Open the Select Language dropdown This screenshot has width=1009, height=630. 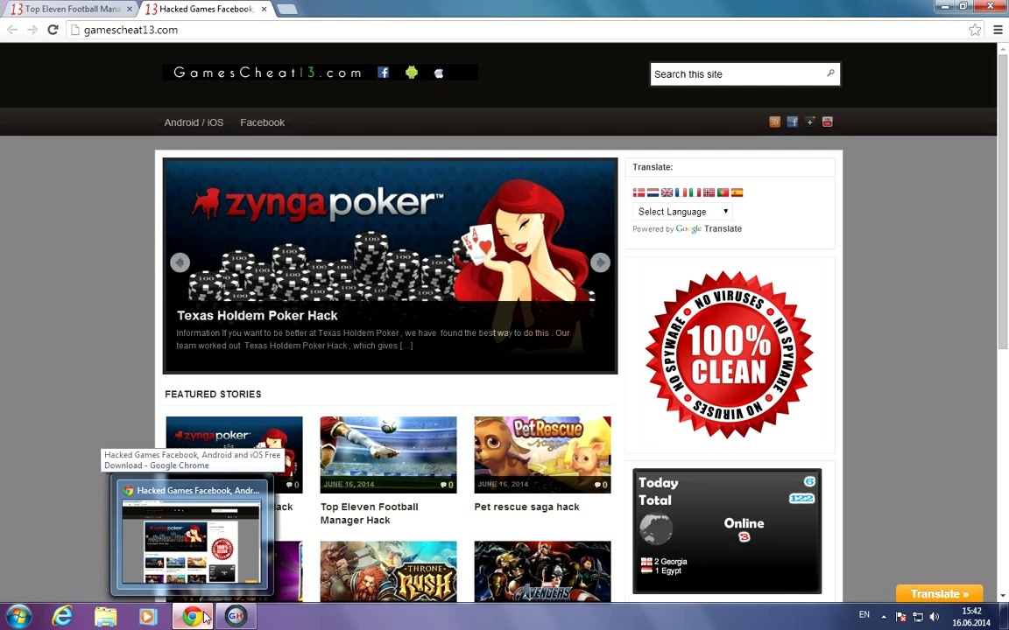[x=683, y=212]
